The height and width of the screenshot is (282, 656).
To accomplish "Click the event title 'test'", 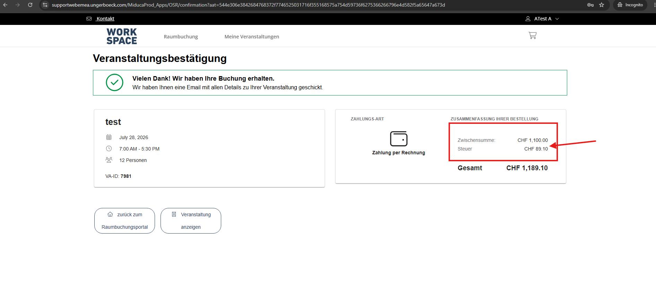I will point(113,122).
